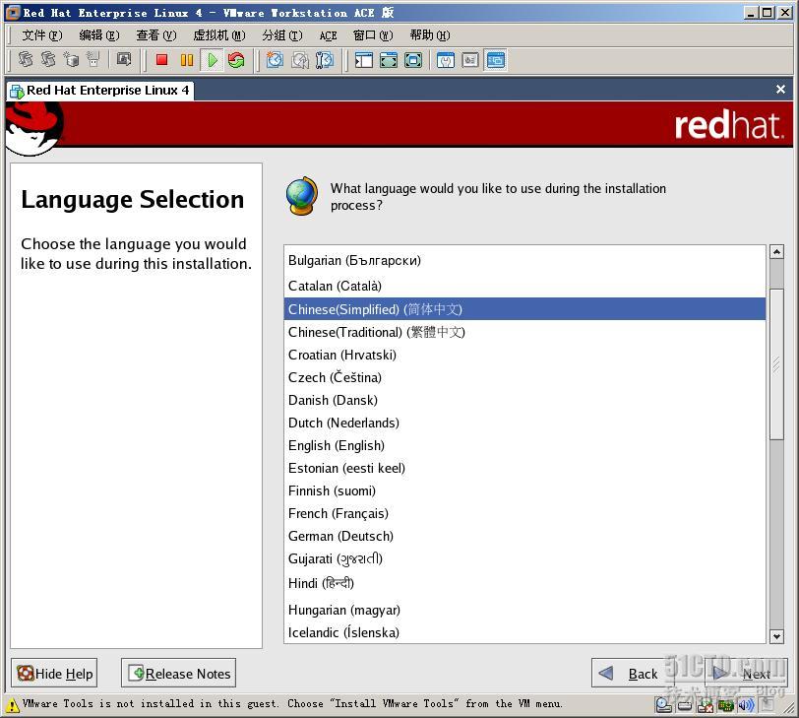Select Estonian (eesti keel) in the list
This screenshot has height=718, width=799.
524,468
